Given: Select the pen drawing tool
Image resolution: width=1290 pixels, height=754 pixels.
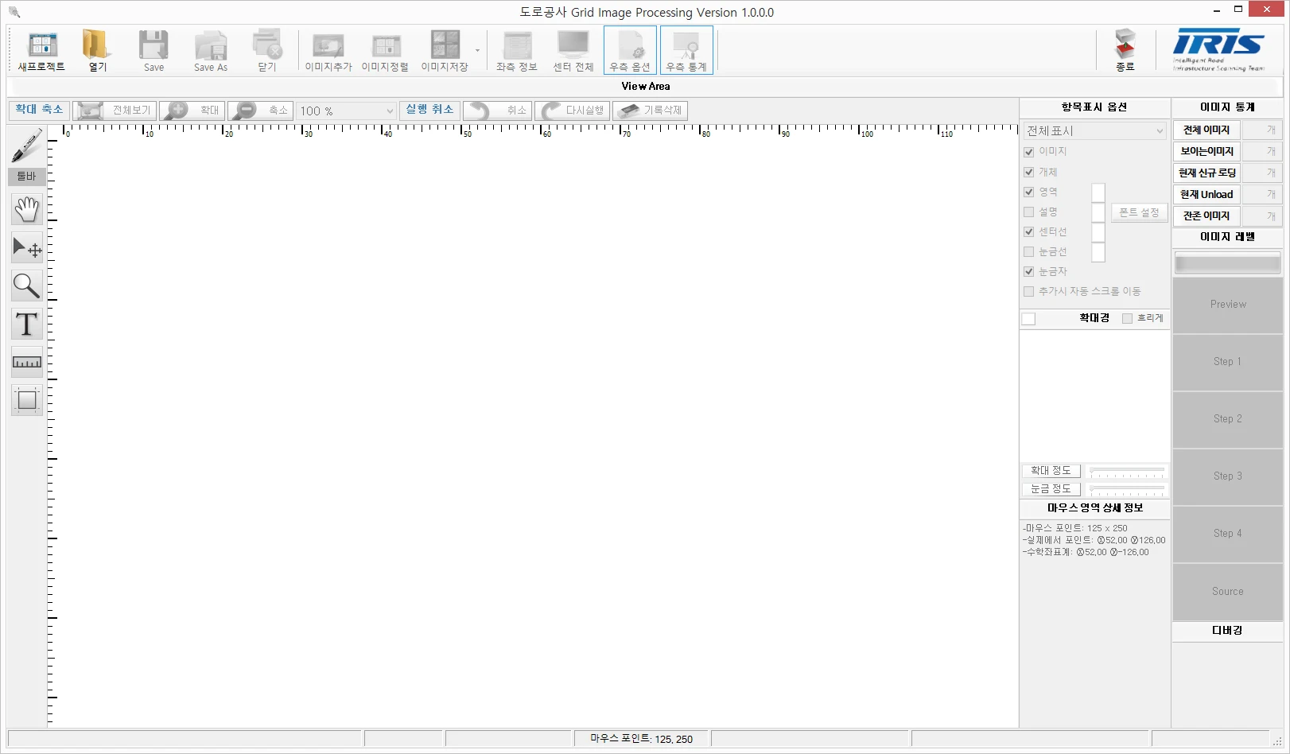Looking at the screenshot, I should pos(27,146).
